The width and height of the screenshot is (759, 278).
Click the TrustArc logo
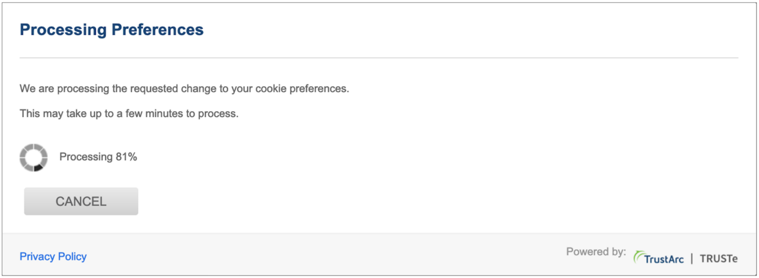pyautogui.click(x=658, y=258)
